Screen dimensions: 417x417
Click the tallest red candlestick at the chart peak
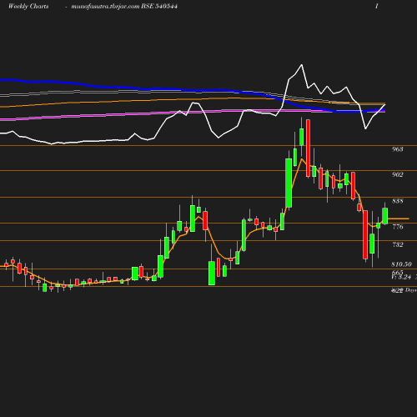[308, 148]
